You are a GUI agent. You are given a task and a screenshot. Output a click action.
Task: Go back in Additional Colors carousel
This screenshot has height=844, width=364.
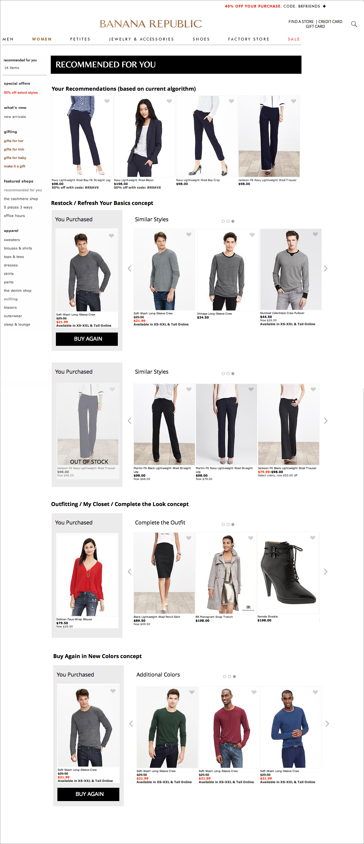131,724
